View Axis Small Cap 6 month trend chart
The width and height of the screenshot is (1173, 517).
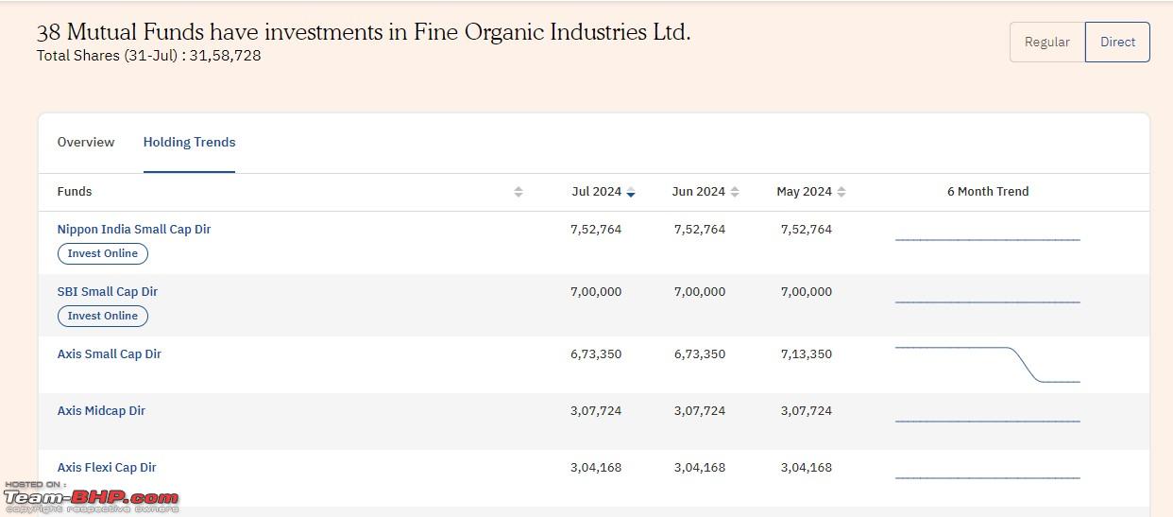987,364
